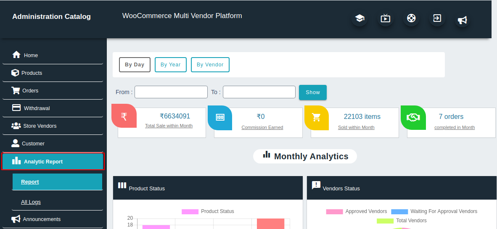Switch to the By Day tab
The height and width of the screenshot is (229, 497).
pyautogui.click(x=135, y=65)
